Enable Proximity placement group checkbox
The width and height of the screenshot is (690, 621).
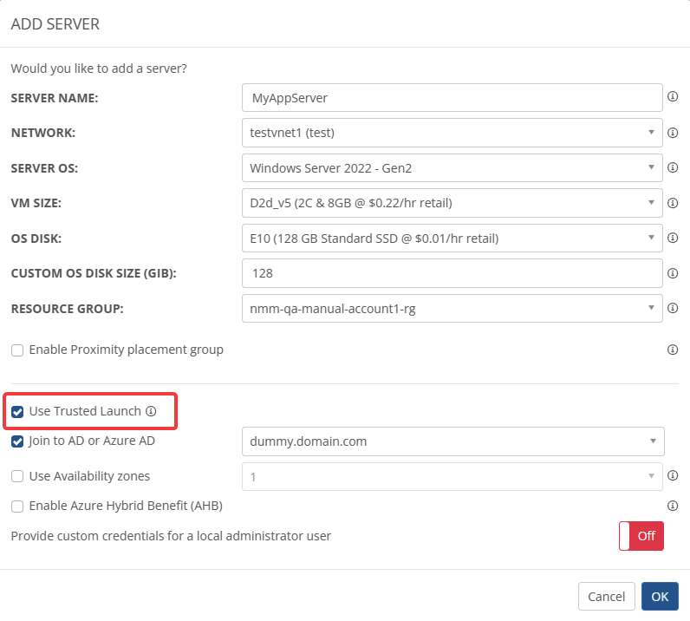pos(17,350)
